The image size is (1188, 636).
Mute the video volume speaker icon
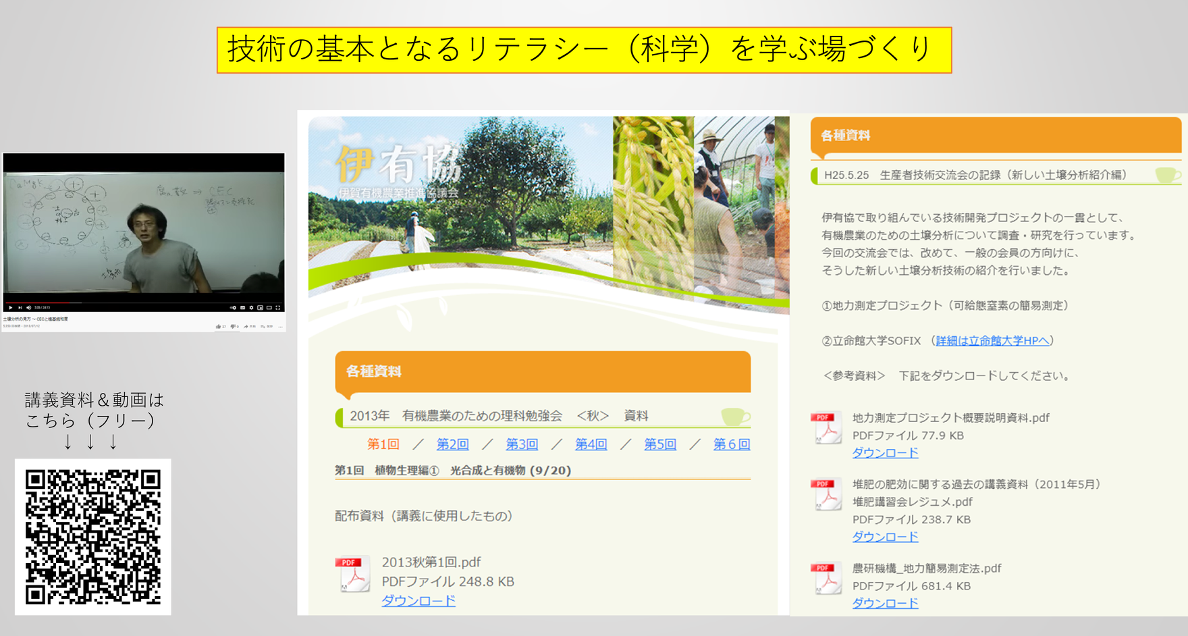coord(28,308)
